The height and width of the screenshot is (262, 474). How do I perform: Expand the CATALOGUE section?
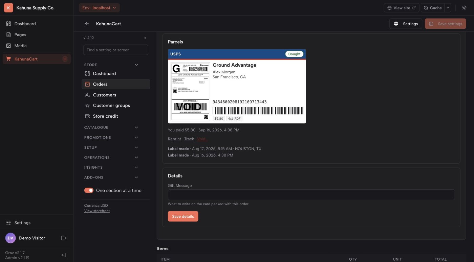pos(136,127)
